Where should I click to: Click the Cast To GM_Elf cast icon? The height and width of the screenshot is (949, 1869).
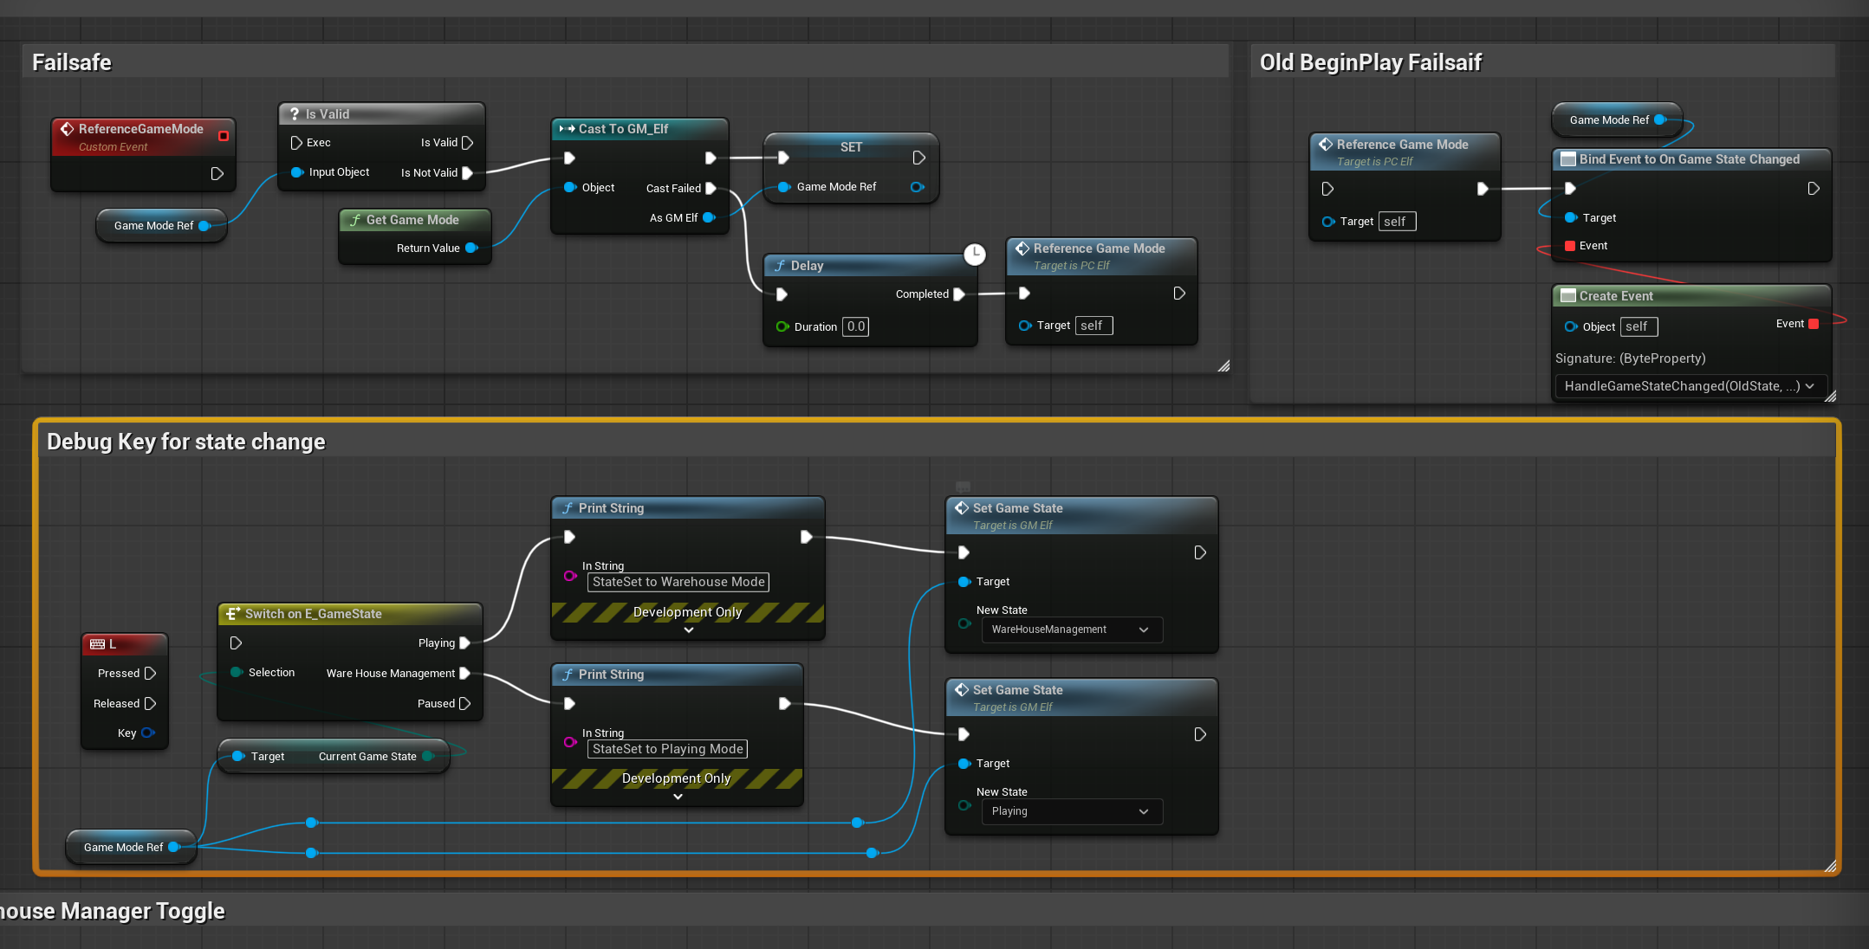(567, 129)
